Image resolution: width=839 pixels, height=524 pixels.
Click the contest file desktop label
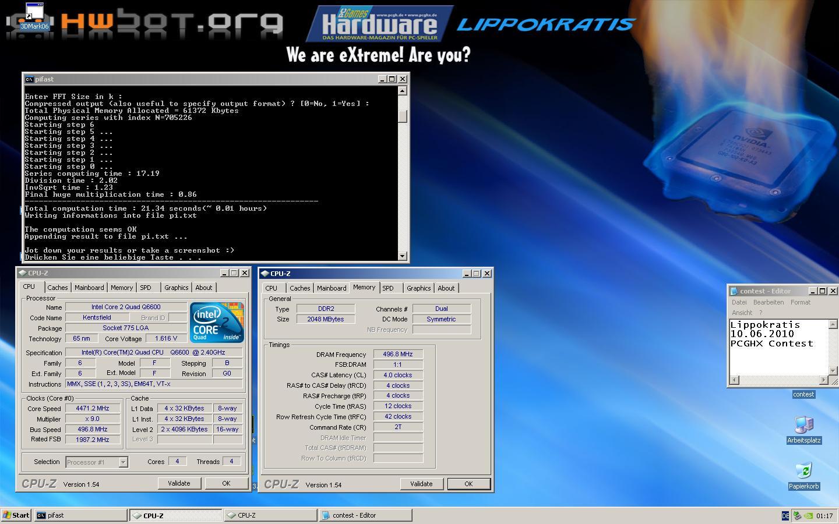(x=803, y=394)
